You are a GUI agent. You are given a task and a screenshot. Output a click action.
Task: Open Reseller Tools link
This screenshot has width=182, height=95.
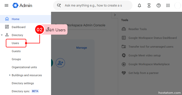[x=138, y=29]
